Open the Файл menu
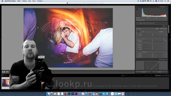Screen dimensions: 171x96 click(19, 1)
